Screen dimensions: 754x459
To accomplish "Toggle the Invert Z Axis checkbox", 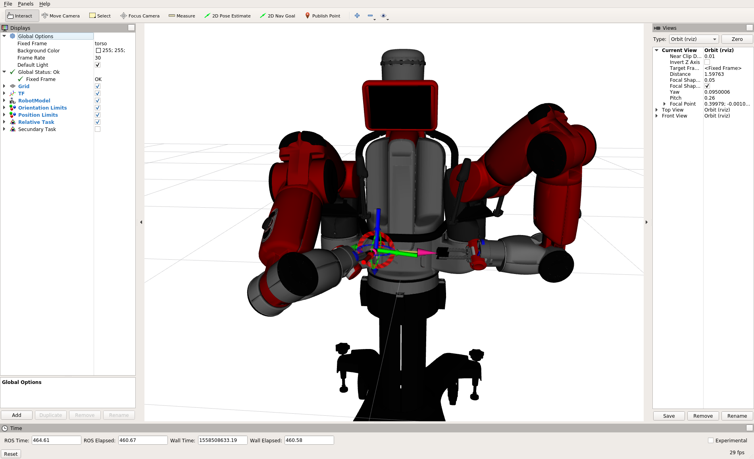I will pos(707,62).
